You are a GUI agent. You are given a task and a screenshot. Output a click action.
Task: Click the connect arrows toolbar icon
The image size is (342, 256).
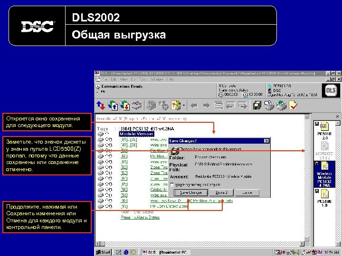point(101,105)
